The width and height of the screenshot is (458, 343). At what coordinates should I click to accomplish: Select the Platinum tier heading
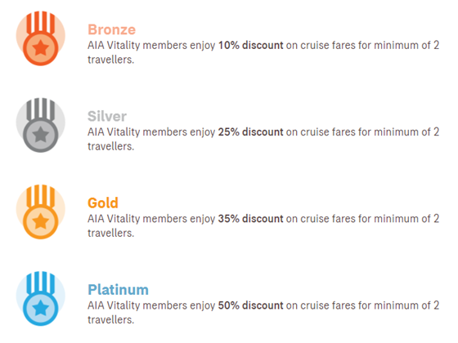point(118,290)
